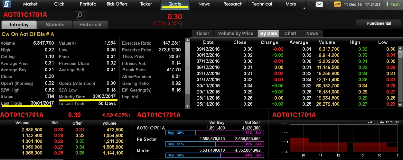Go to Bids Offers page
Image resolution: width=403 pixels, height=160 pixels.
pyautogui.click(x=117, y=4)
